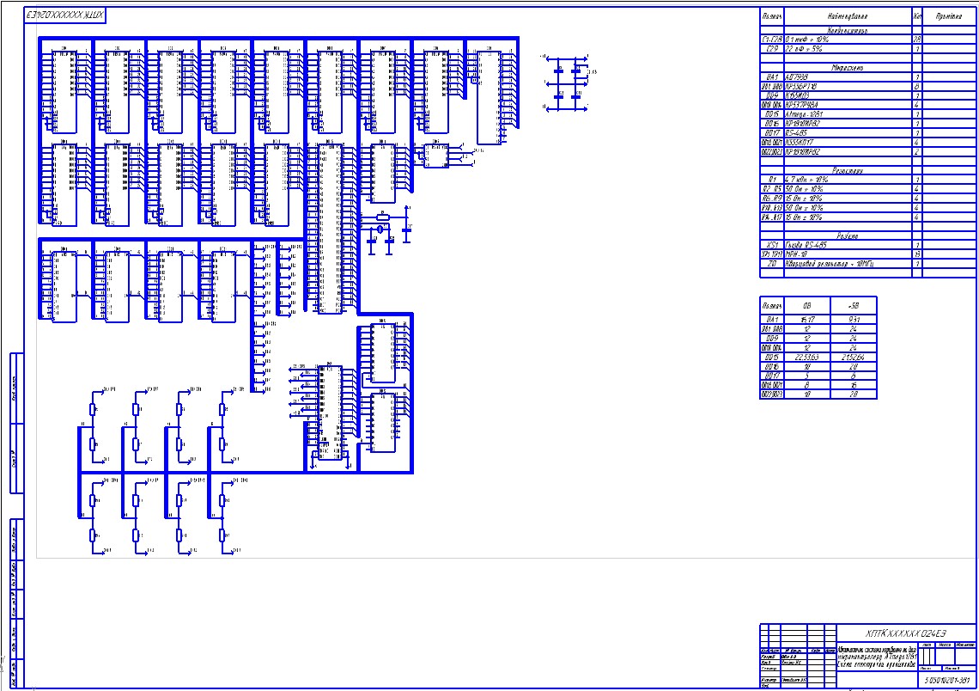Select the rotated drawing code box in top-left corner
The width and height of the screenshot is (979, 691).
pyautogui.click(x=65, y=15)
